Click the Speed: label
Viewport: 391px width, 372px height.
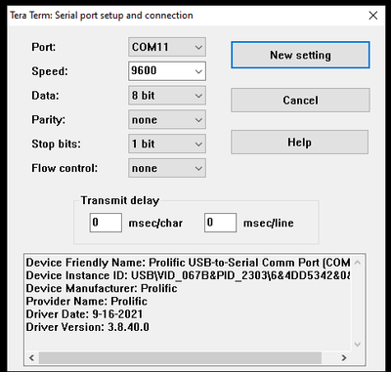click(x=50, y=71)
